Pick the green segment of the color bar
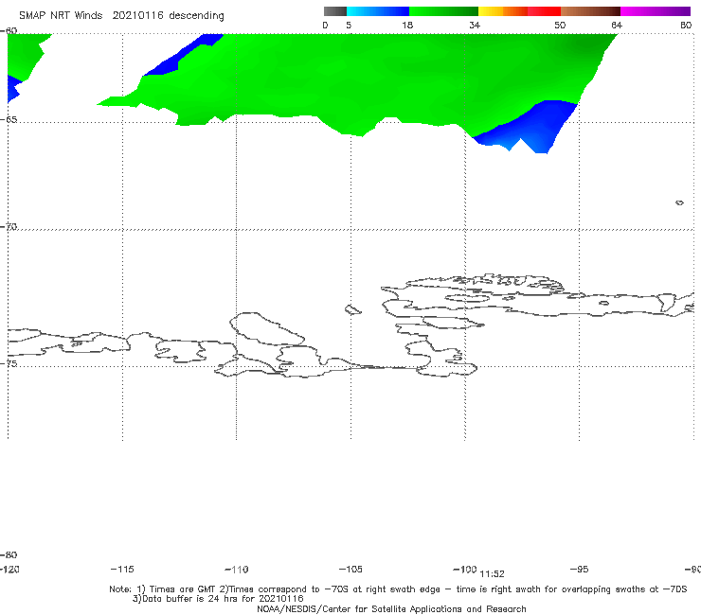Screen dimensions: 701x615 (x=443, y=11)
